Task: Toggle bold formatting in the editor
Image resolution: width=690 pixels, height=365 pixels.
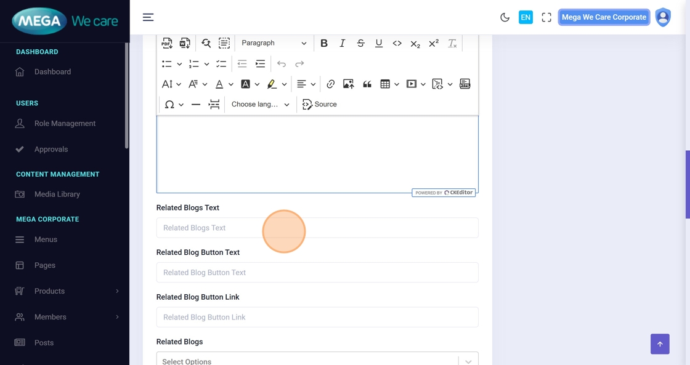Action: (324, 43)
